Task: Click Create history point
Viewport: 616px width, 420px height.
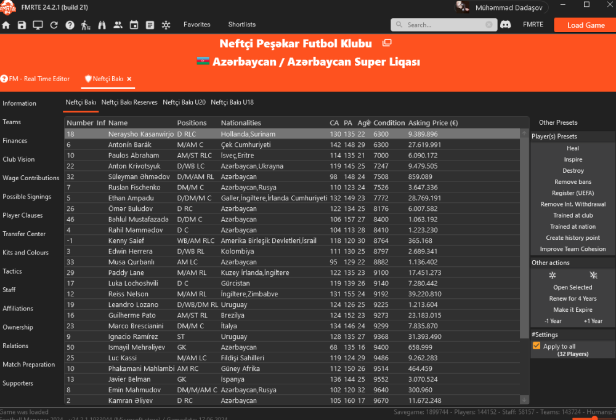Action: pos(573,237)
